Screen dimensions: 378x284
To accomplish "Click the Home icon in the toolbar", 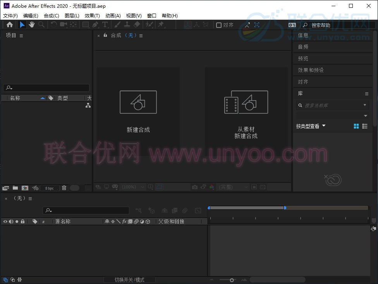I will click(10, 25).
